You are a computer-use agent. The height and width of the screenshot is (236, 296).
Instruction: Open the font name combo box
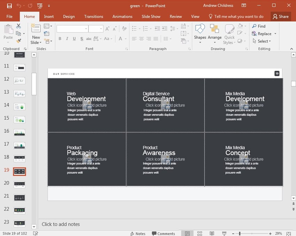click(72, 29)
